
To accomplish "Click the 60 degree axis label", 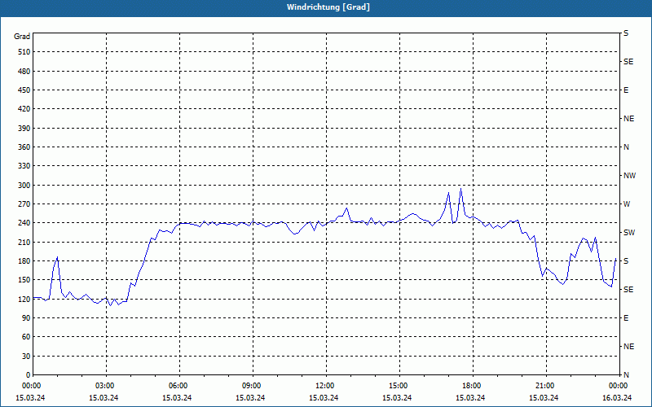I will pos(26,337).
